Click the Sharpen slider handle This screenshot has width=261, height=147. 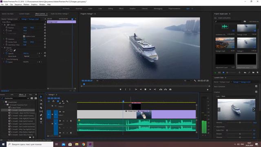click(240, 134)
